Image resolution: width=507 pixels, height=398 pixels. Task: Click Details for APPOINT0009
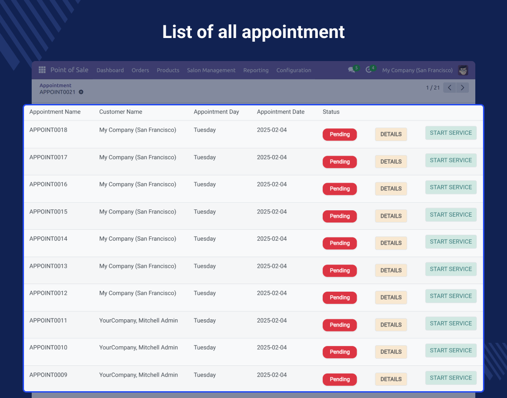point(391,379)
